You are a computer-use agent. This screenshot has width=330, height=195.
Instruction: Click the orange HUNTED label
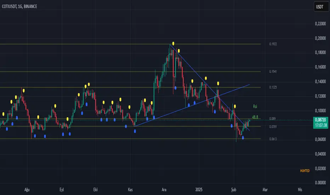[305, 171]
